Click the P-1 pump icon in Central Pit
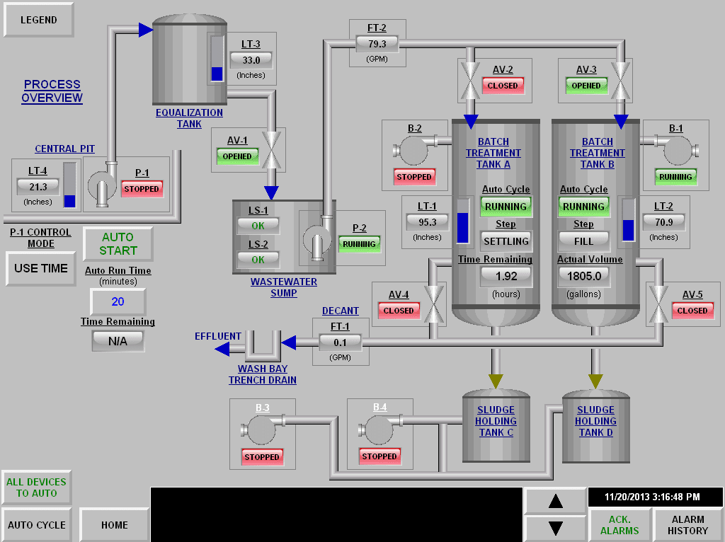This screenshot has height=542, width=725. [x=102, y=187]
